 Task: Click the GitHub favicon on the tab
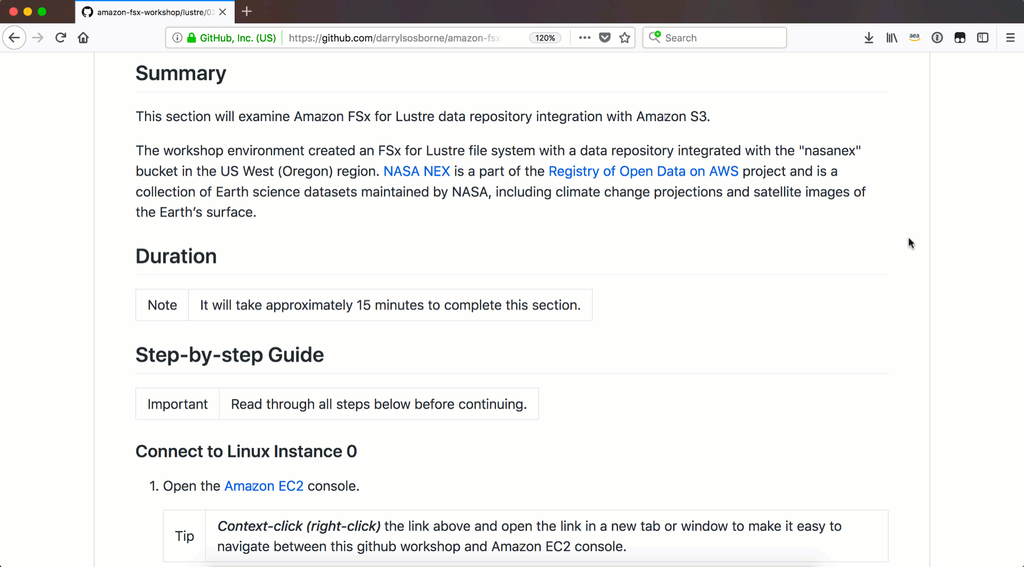click(x=87, y=12)
